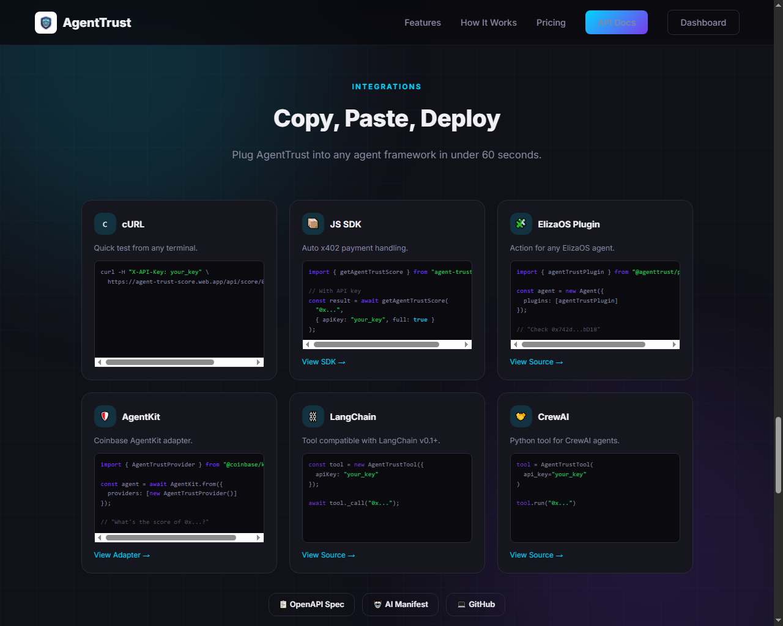The image size is (783, 626).
Task: Click "Action for any ElizaOS agent." text
Action: click(562, 248)
